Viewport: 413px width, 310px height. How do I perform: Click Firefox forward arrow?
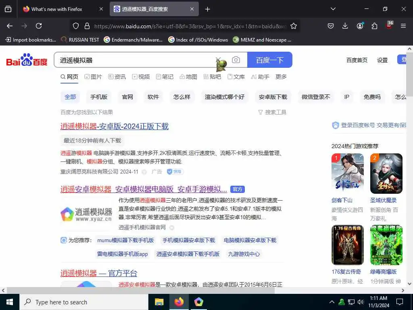(24, 26)
